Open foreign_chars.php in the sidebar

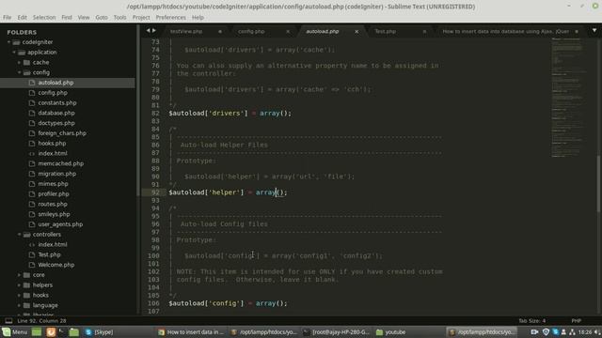click(x=62, y=133)
